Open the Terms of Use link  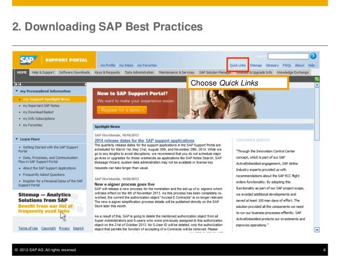pyautogui.click(x=28, y=228)
